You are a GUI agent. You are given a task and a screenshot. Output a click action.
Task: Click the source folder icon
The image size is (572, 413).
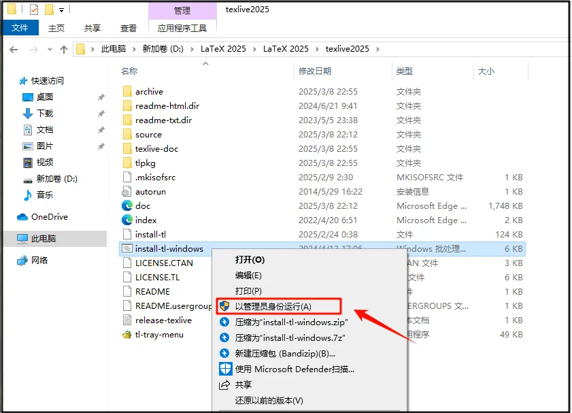click(x=127, y=134)
